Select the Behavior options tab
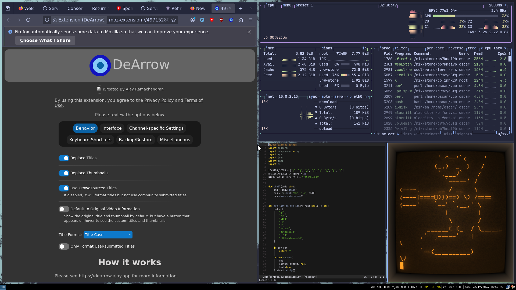 85,128
